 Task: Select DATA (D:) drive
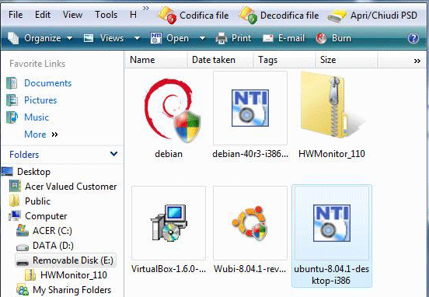[53, 246]
